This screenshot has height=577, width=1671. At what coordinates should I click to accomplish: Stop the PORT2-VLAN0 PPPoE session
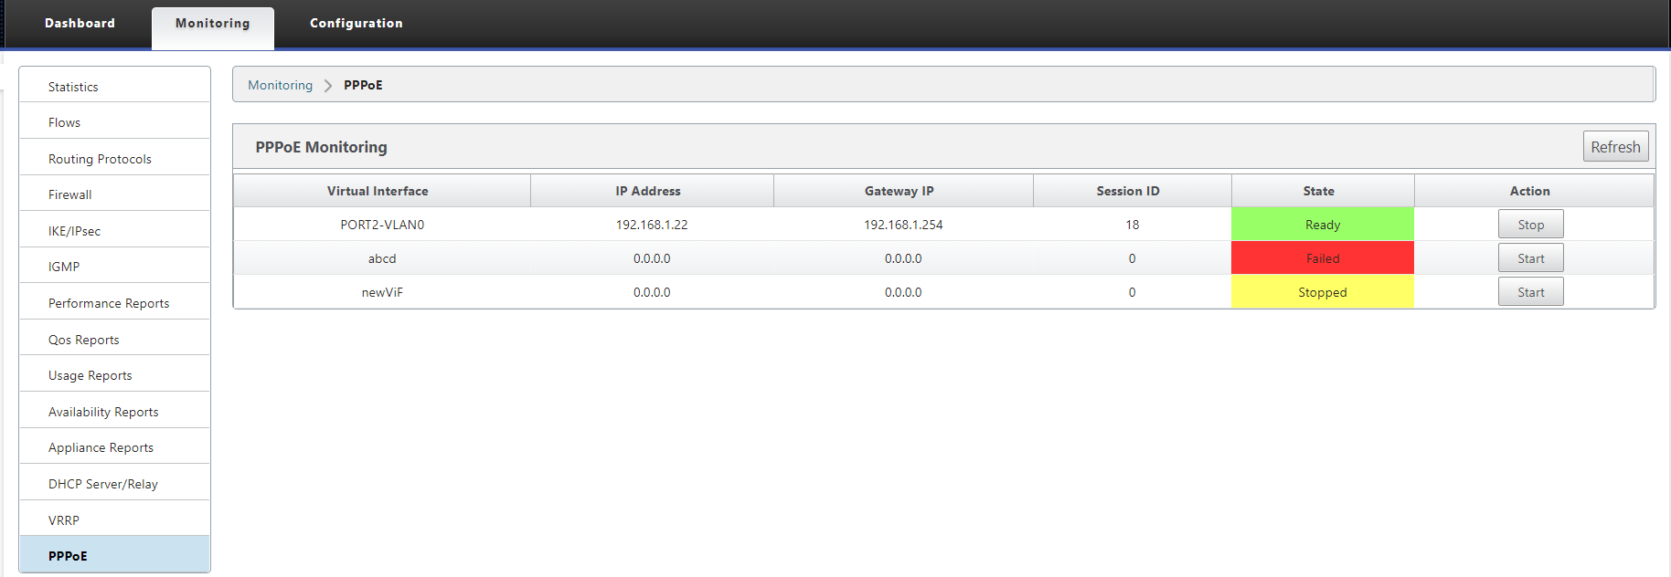tap(1530, 225)
